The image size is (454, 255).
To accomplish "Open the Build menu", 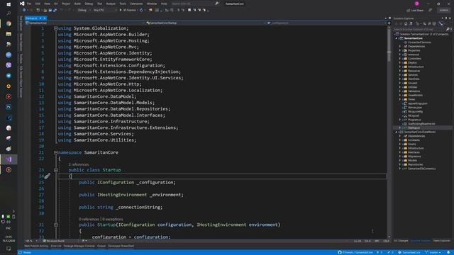I will [x=77, y=4].
